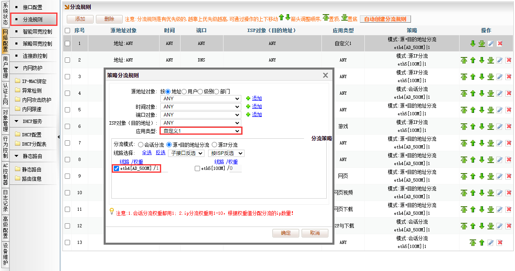Viewport: 515px width, 271px height.
Task: Close the 策略分流规则 dialog with X
Action: tap(325, 75)
